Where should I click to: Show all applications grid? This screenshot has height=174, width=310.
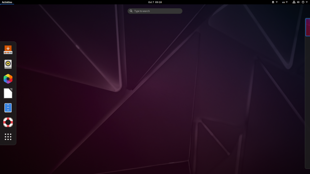click(8, 137)
